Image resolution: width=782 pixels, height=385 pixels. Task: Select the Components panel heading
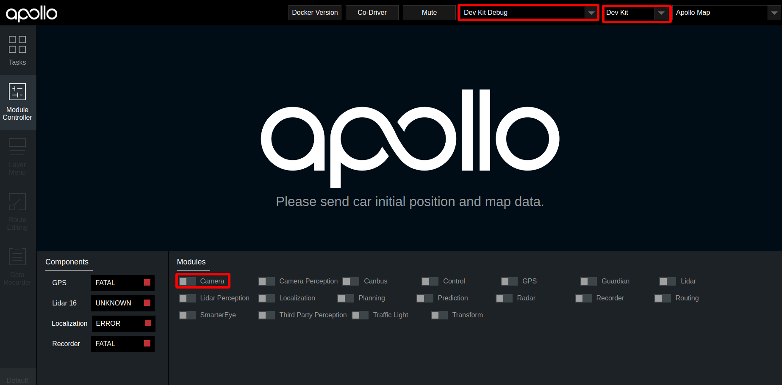tap(67, 262)
